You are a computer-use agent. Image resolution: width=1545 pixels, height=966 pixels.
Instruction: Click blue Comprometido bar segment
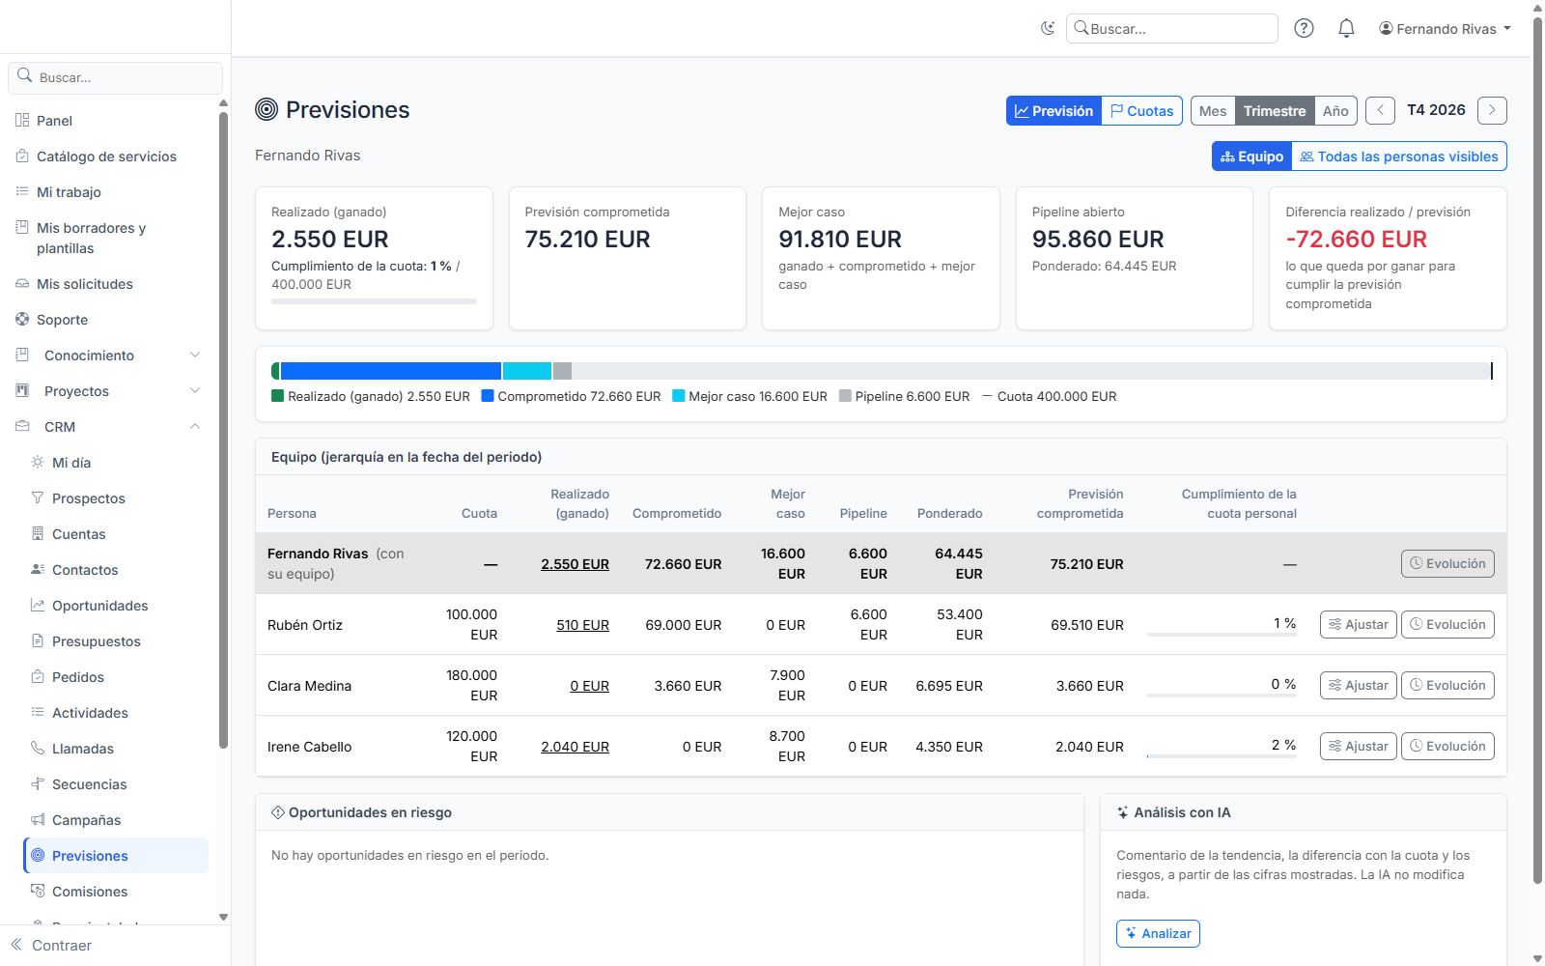(x=391, y=371)
